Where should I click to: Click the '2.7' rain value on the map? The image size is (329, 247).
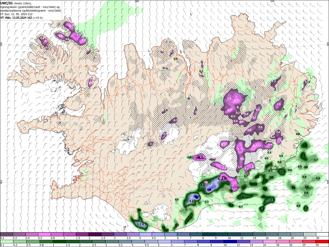[x=283, y=172]
